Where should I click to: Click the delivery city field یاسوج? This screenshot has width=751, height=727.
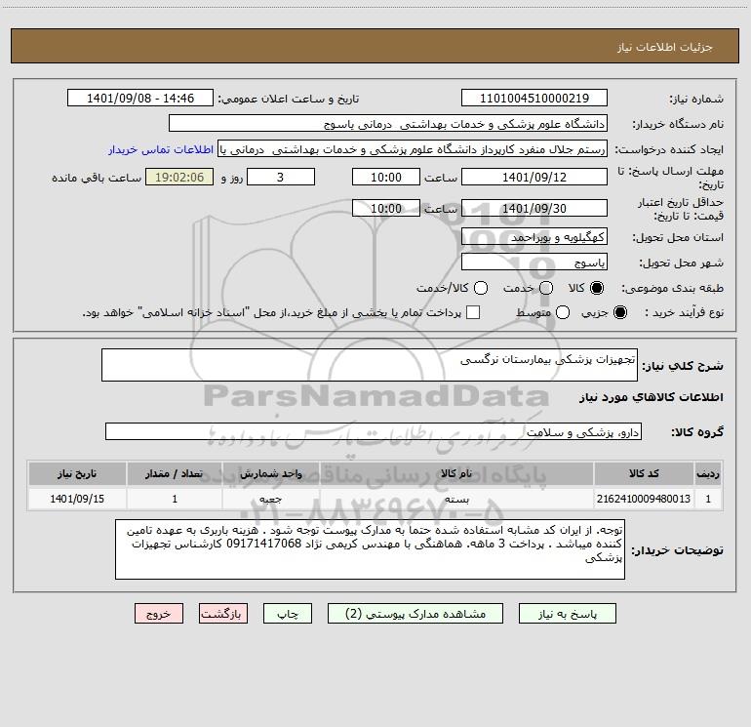pos(534,262)
